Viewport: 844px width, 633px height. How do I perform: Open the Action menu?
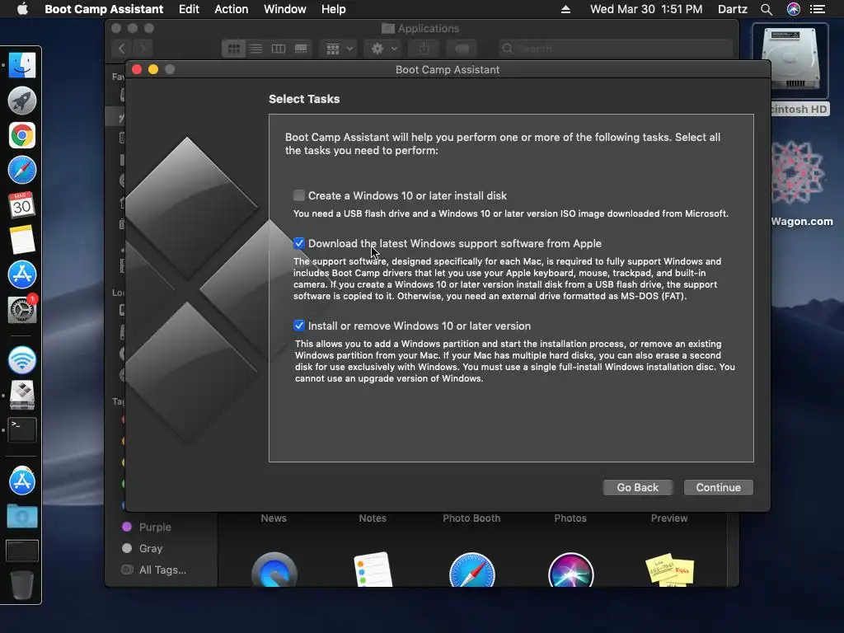231,9
